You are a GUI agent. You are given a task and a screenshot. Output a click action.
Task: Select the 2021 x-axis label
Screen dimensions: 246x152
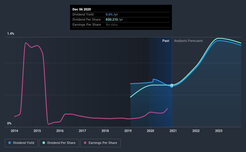pyautogui.click(x=173, y=131)
